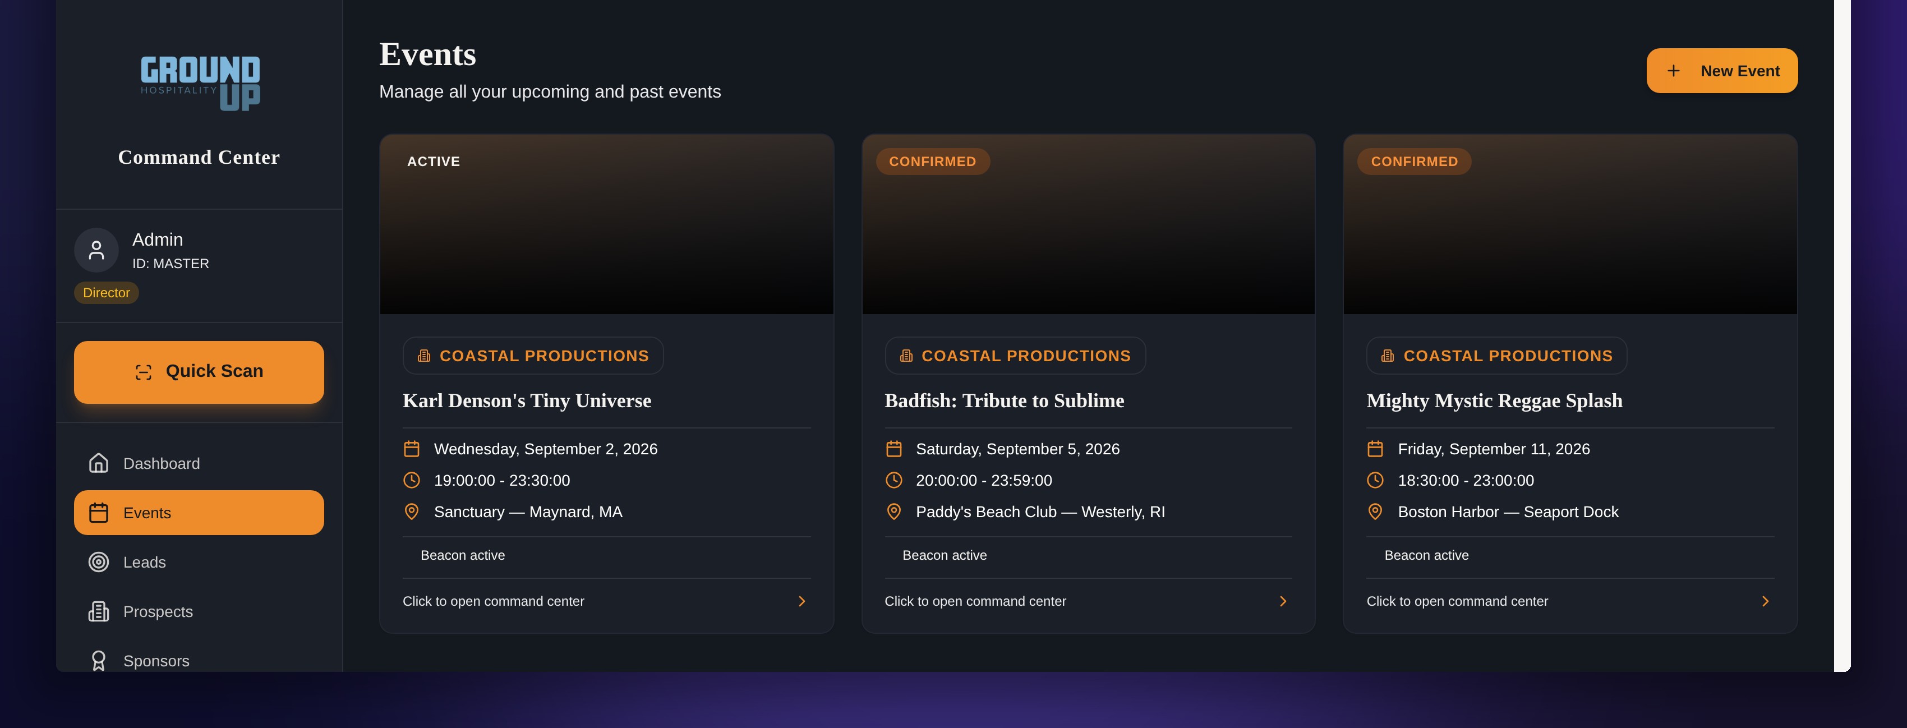The height and width of the screenshot is (728, 1907).
Task: Click the Leads target icon
Action: click(99, 562)
